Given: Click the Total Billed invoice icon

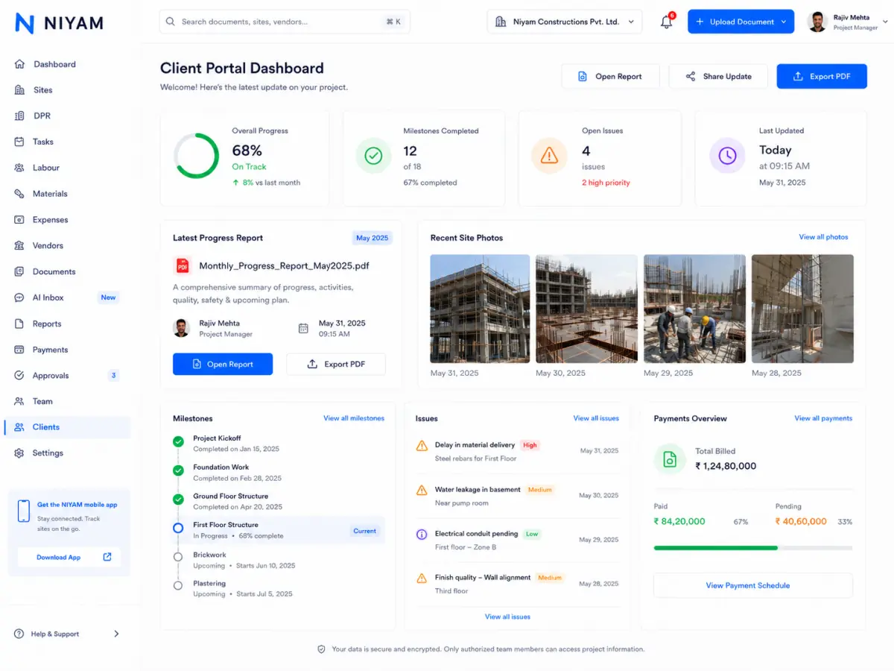Looking at the screenshot, I should coord(670,459).
